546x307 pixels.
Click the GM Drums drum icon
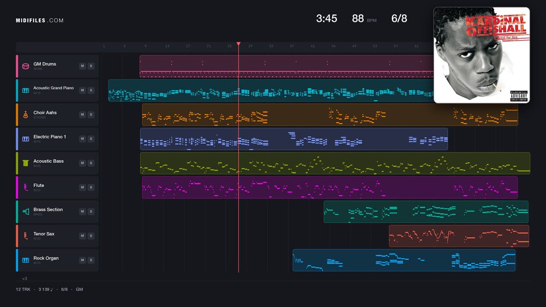click(x=26, y=66)
